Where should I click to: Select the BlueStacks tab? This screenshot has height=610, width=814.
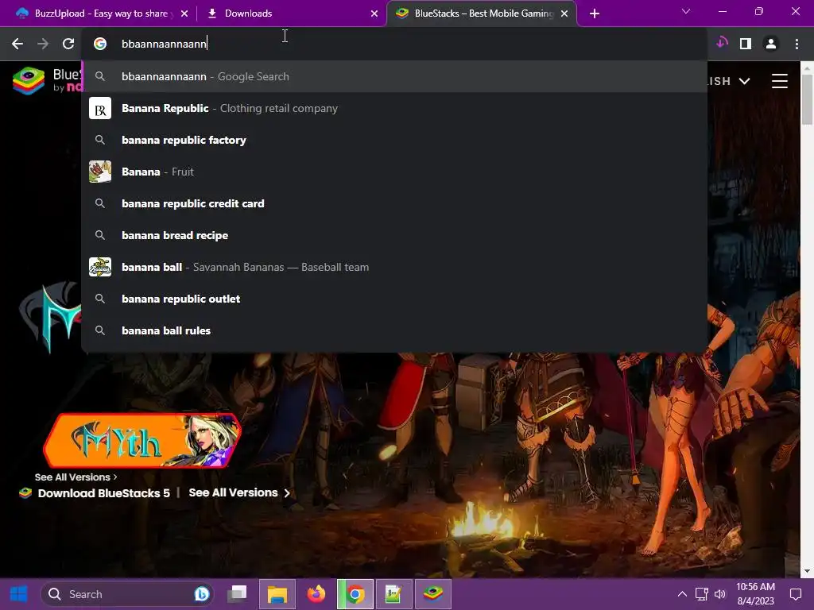(480, 14)
